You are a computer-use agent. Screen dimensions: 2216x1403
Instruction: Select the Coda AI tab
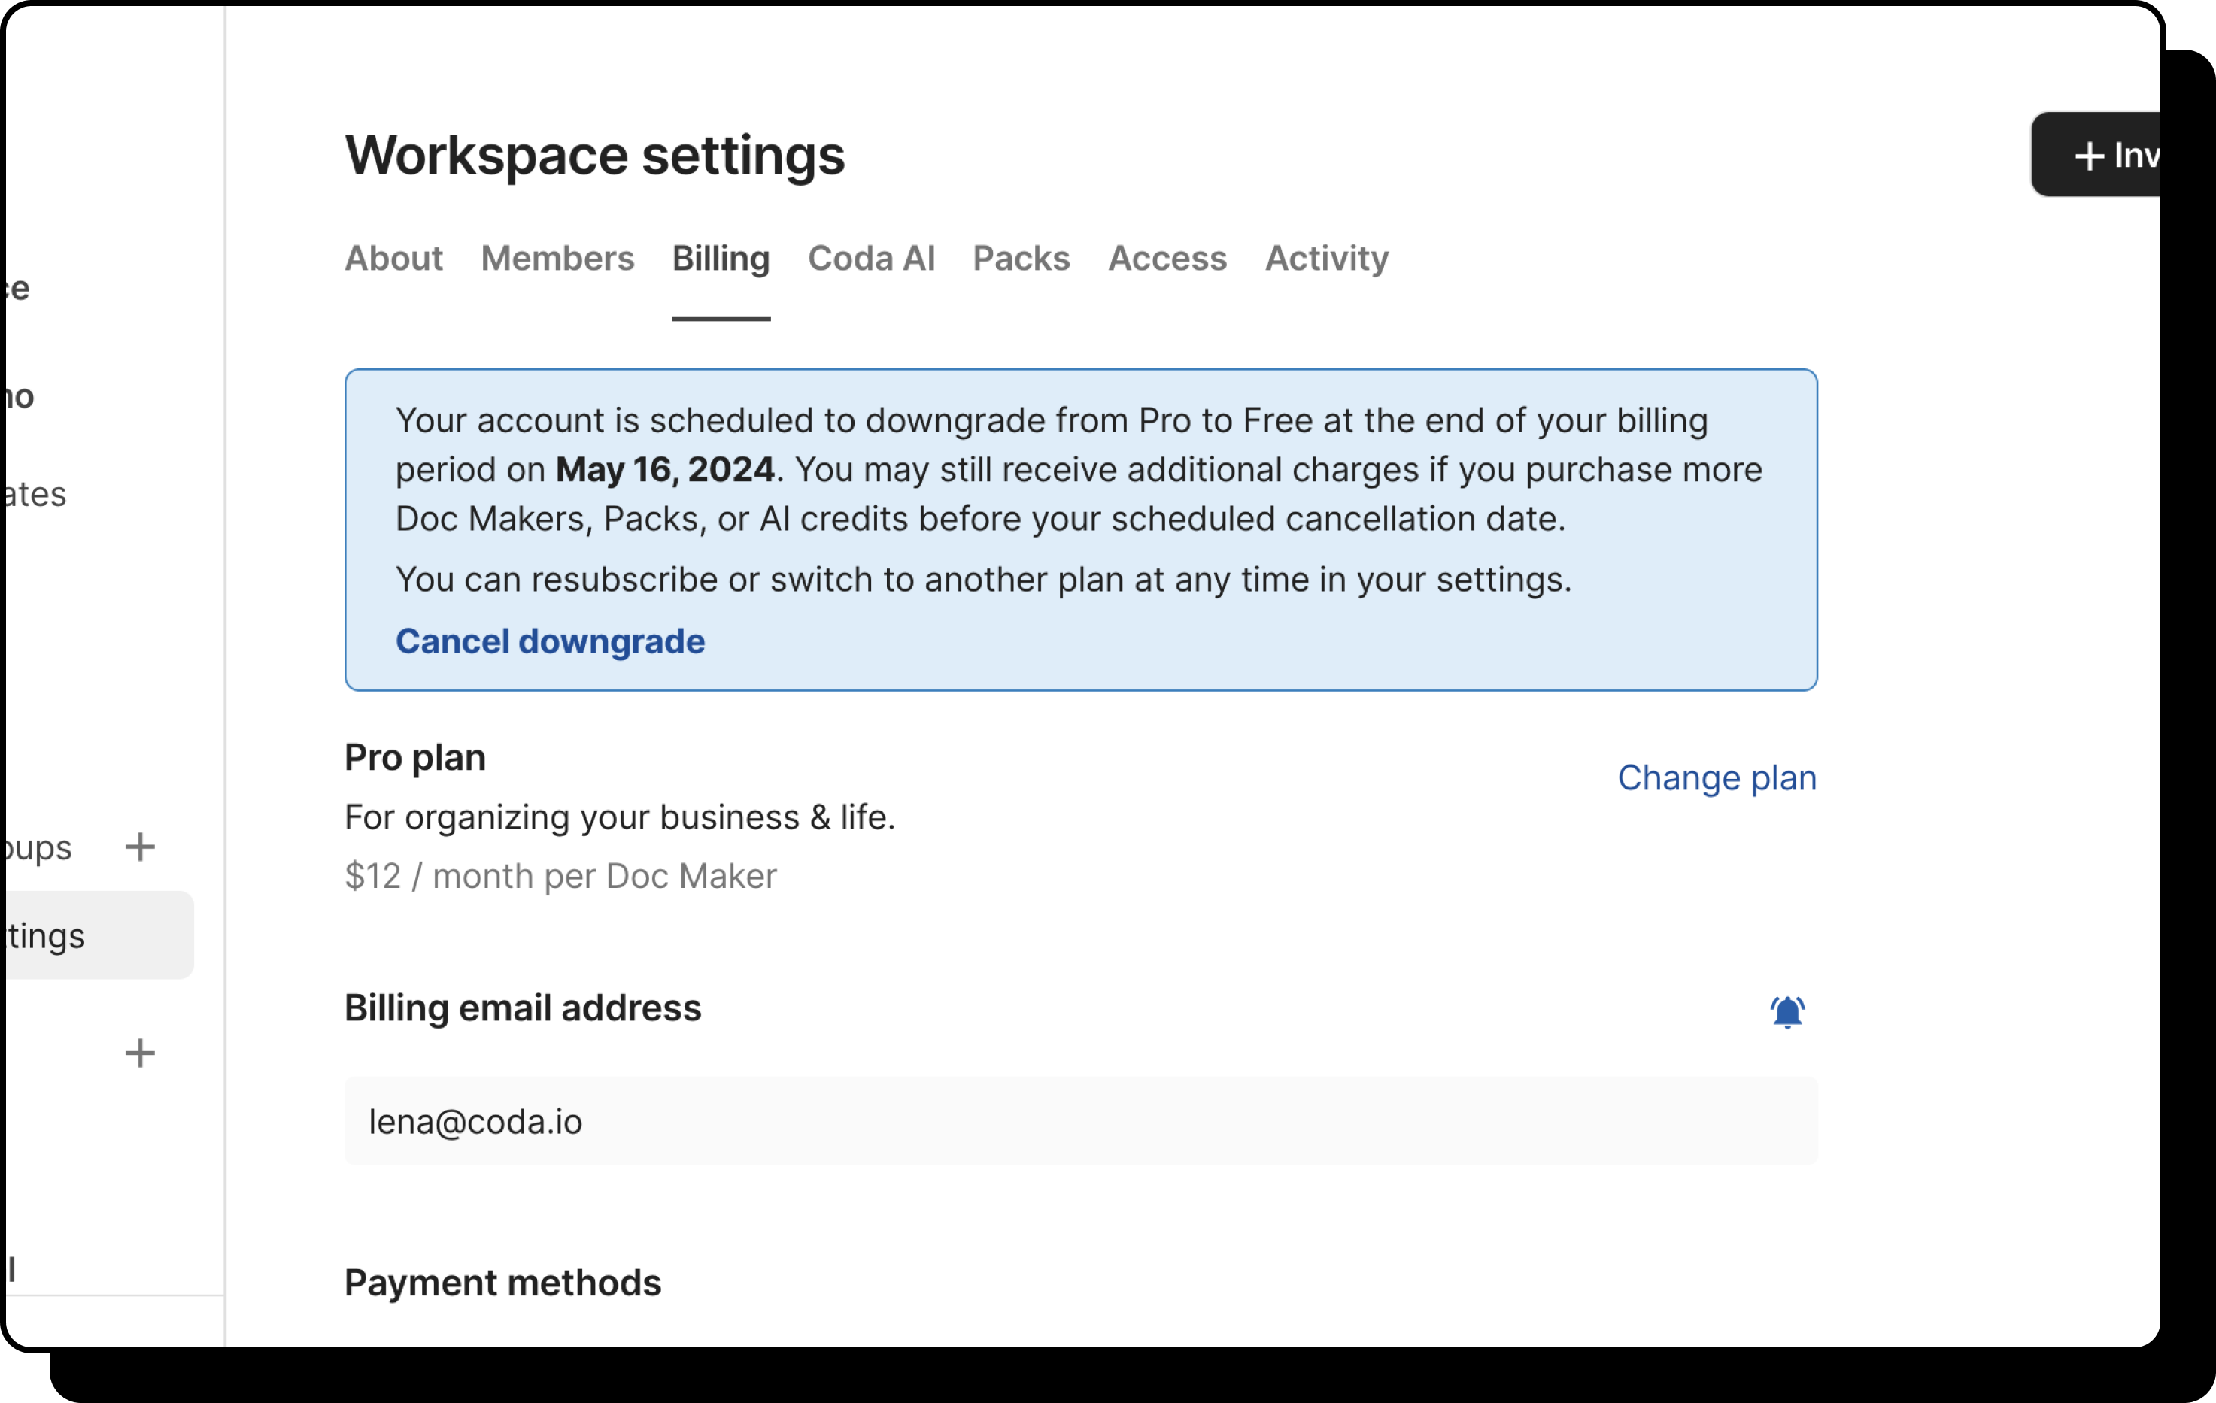tap(872, 259)
